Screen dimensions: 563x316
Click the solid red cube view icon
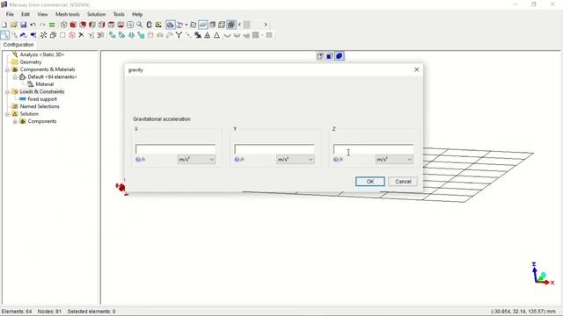(x=73, y=25)
